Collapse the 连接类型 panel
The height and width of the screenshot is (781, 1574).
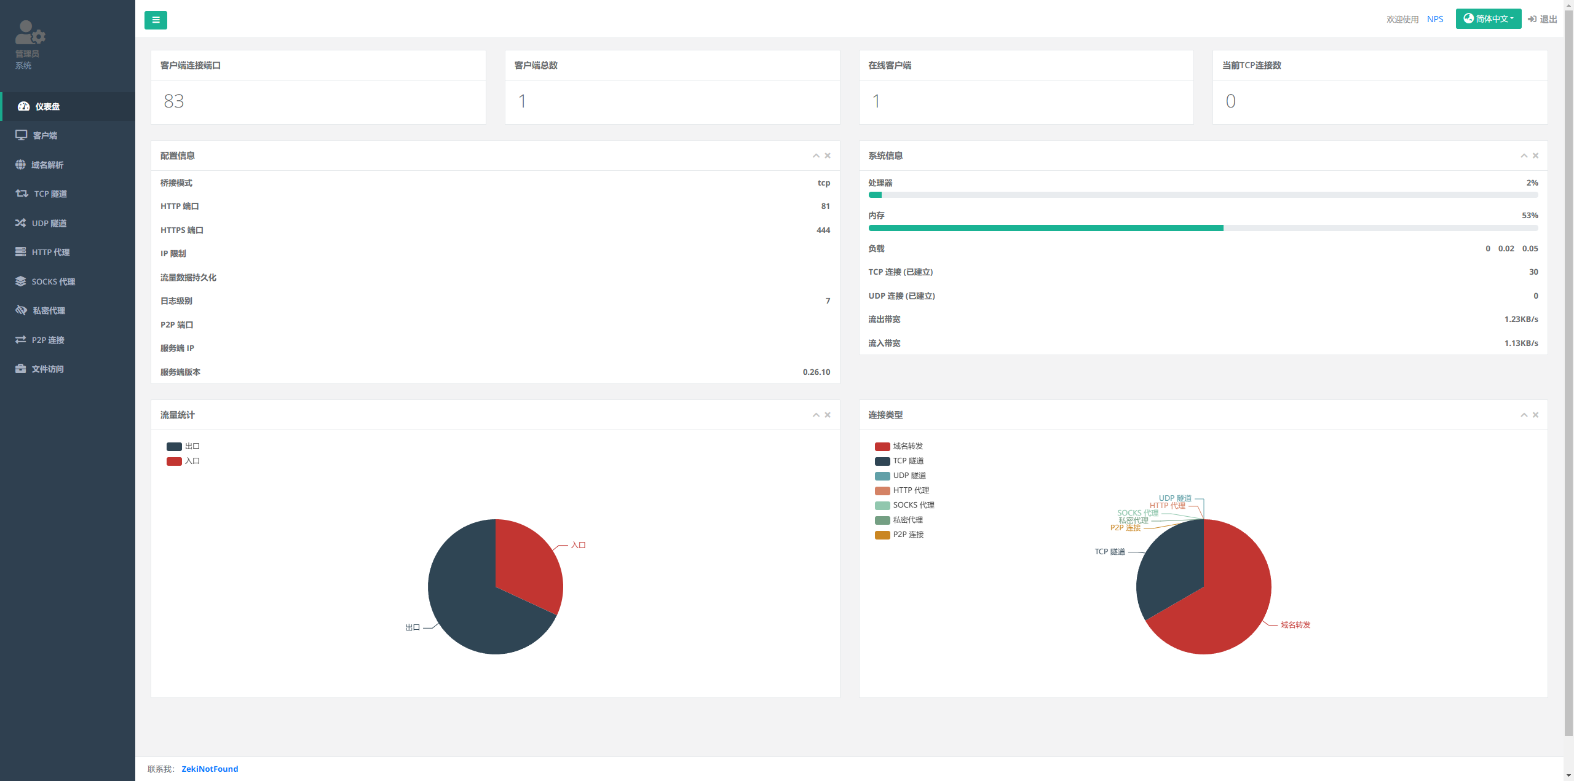pos(1524,415)
